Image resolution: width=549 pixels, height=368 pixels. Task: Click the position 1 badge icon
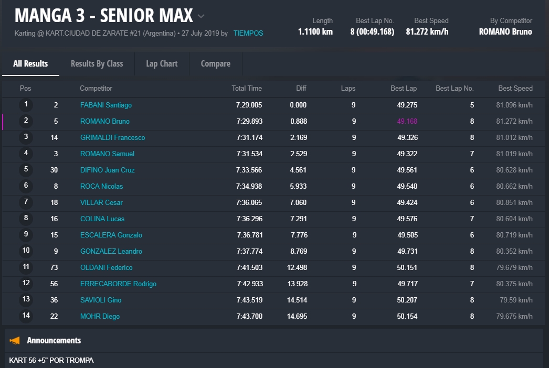tap(26, 105)
